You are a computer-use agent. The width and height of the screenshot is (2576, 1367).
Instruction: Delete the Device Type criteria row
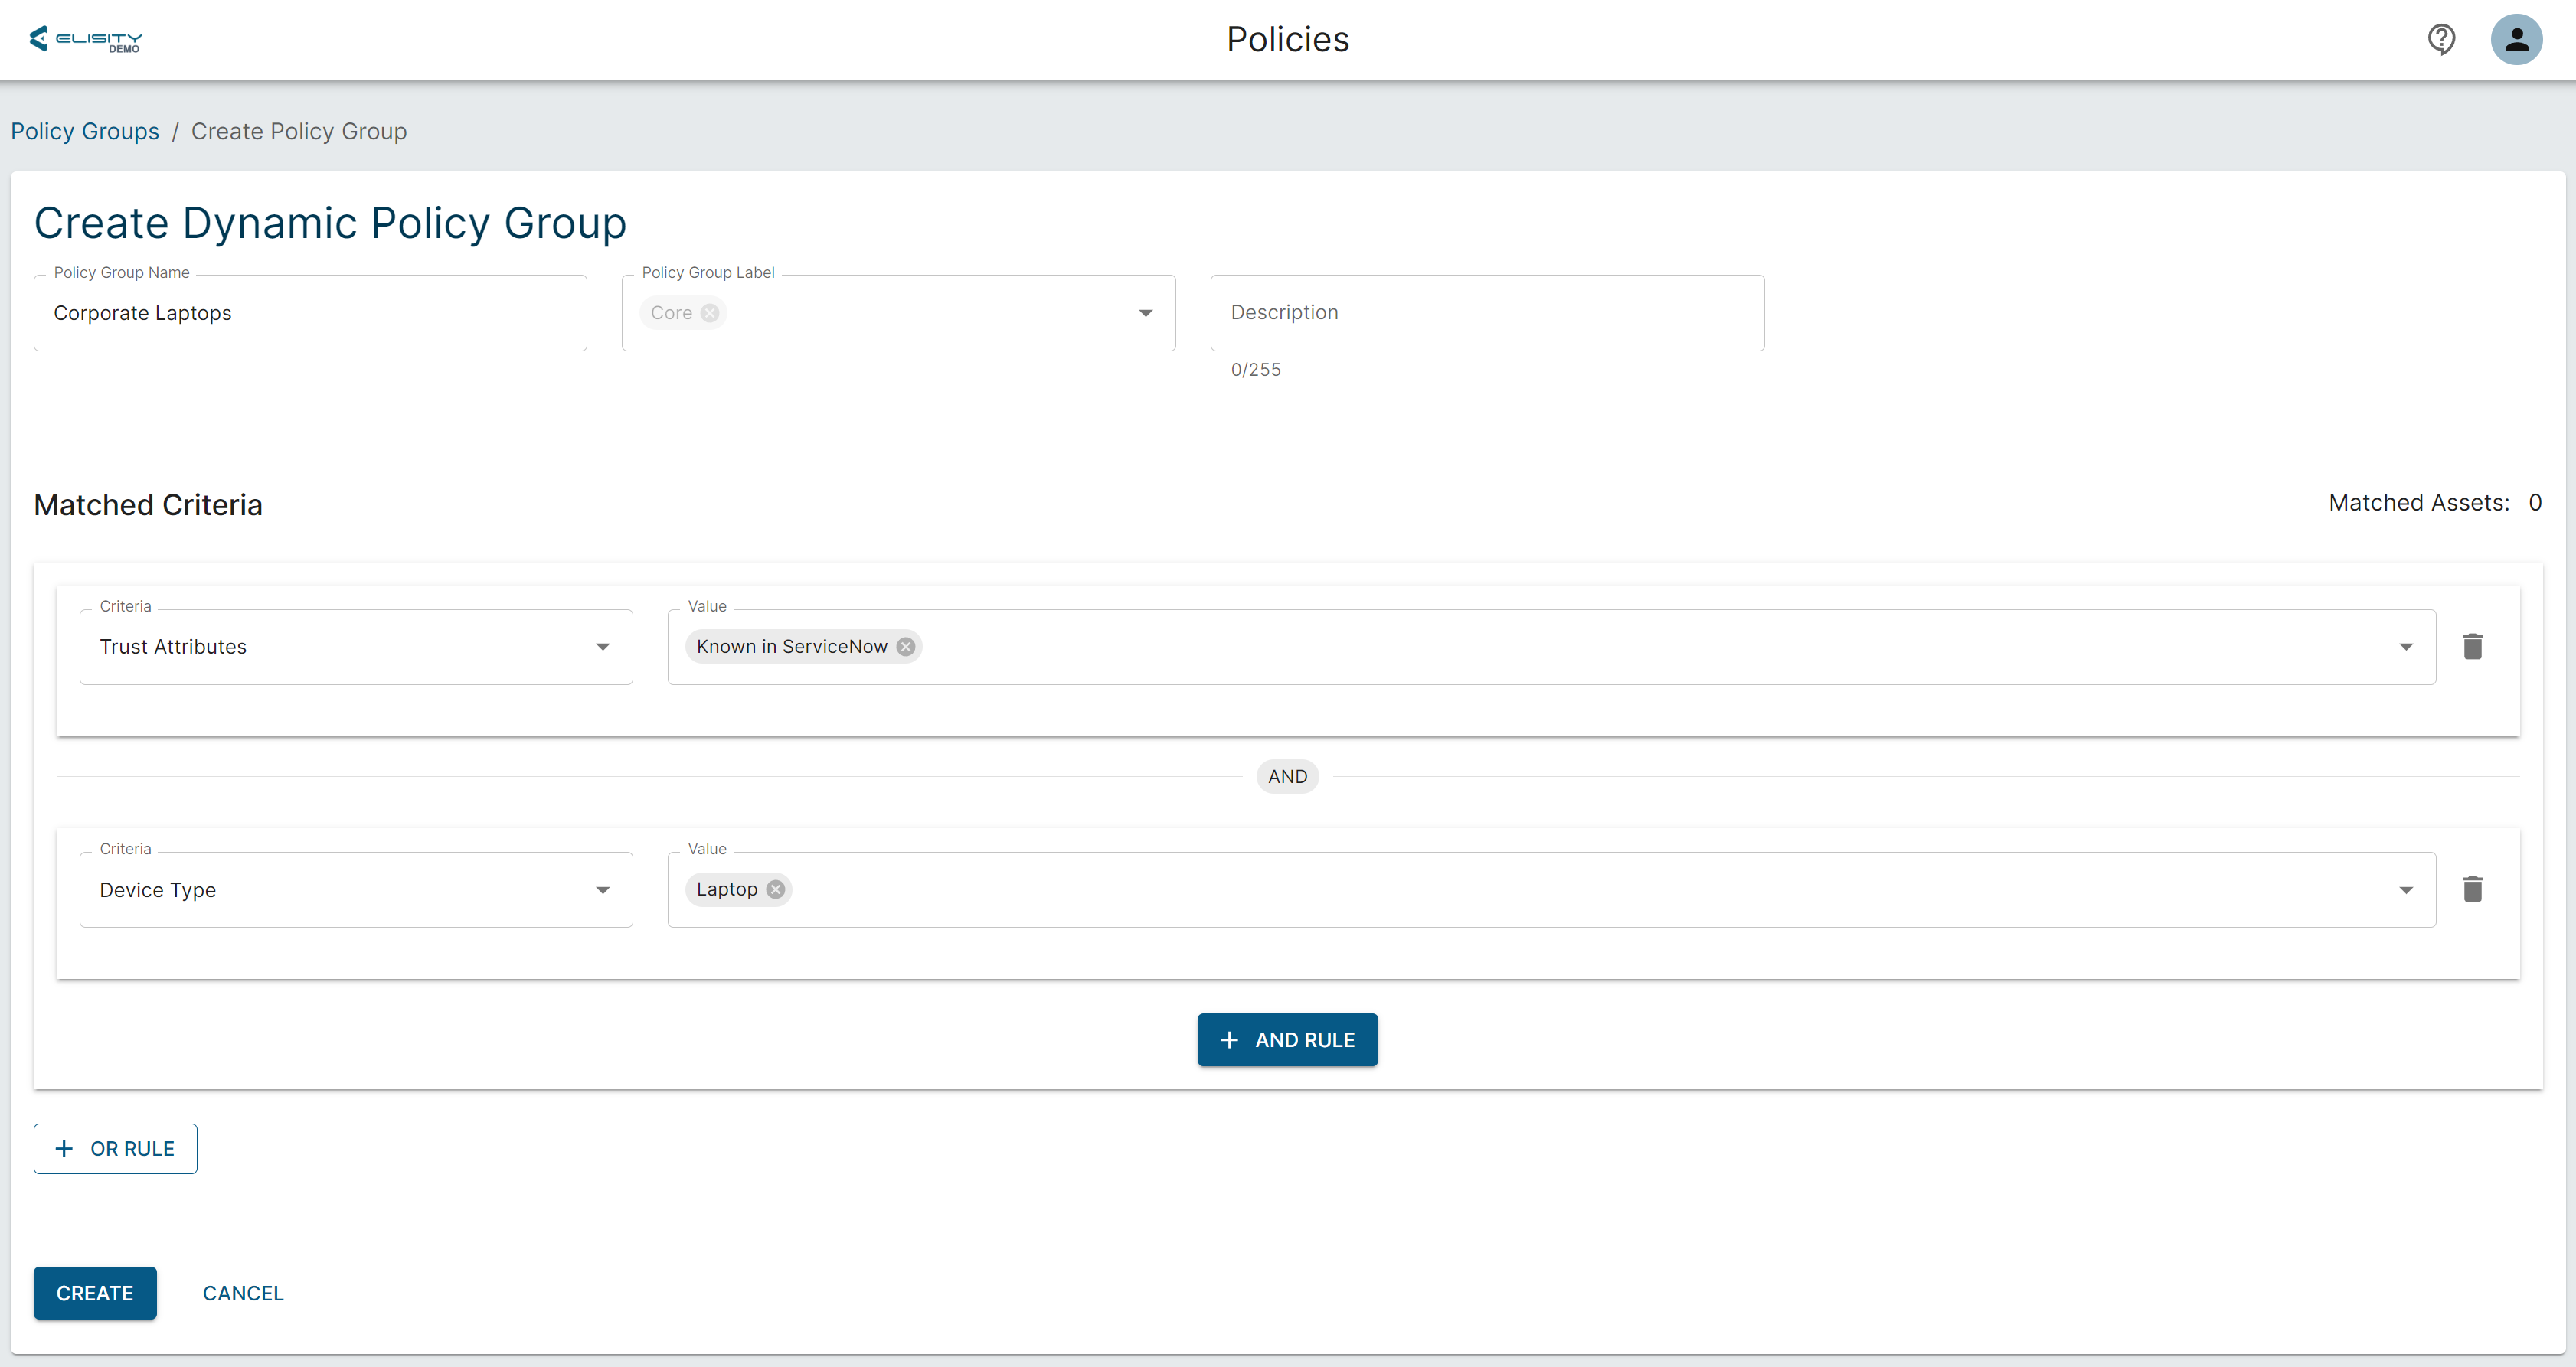click(x=2472, y=889)
